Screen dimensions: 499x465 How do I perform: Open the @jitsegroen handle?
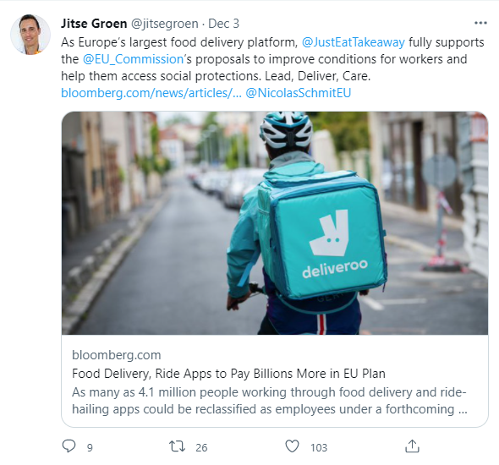165,24
